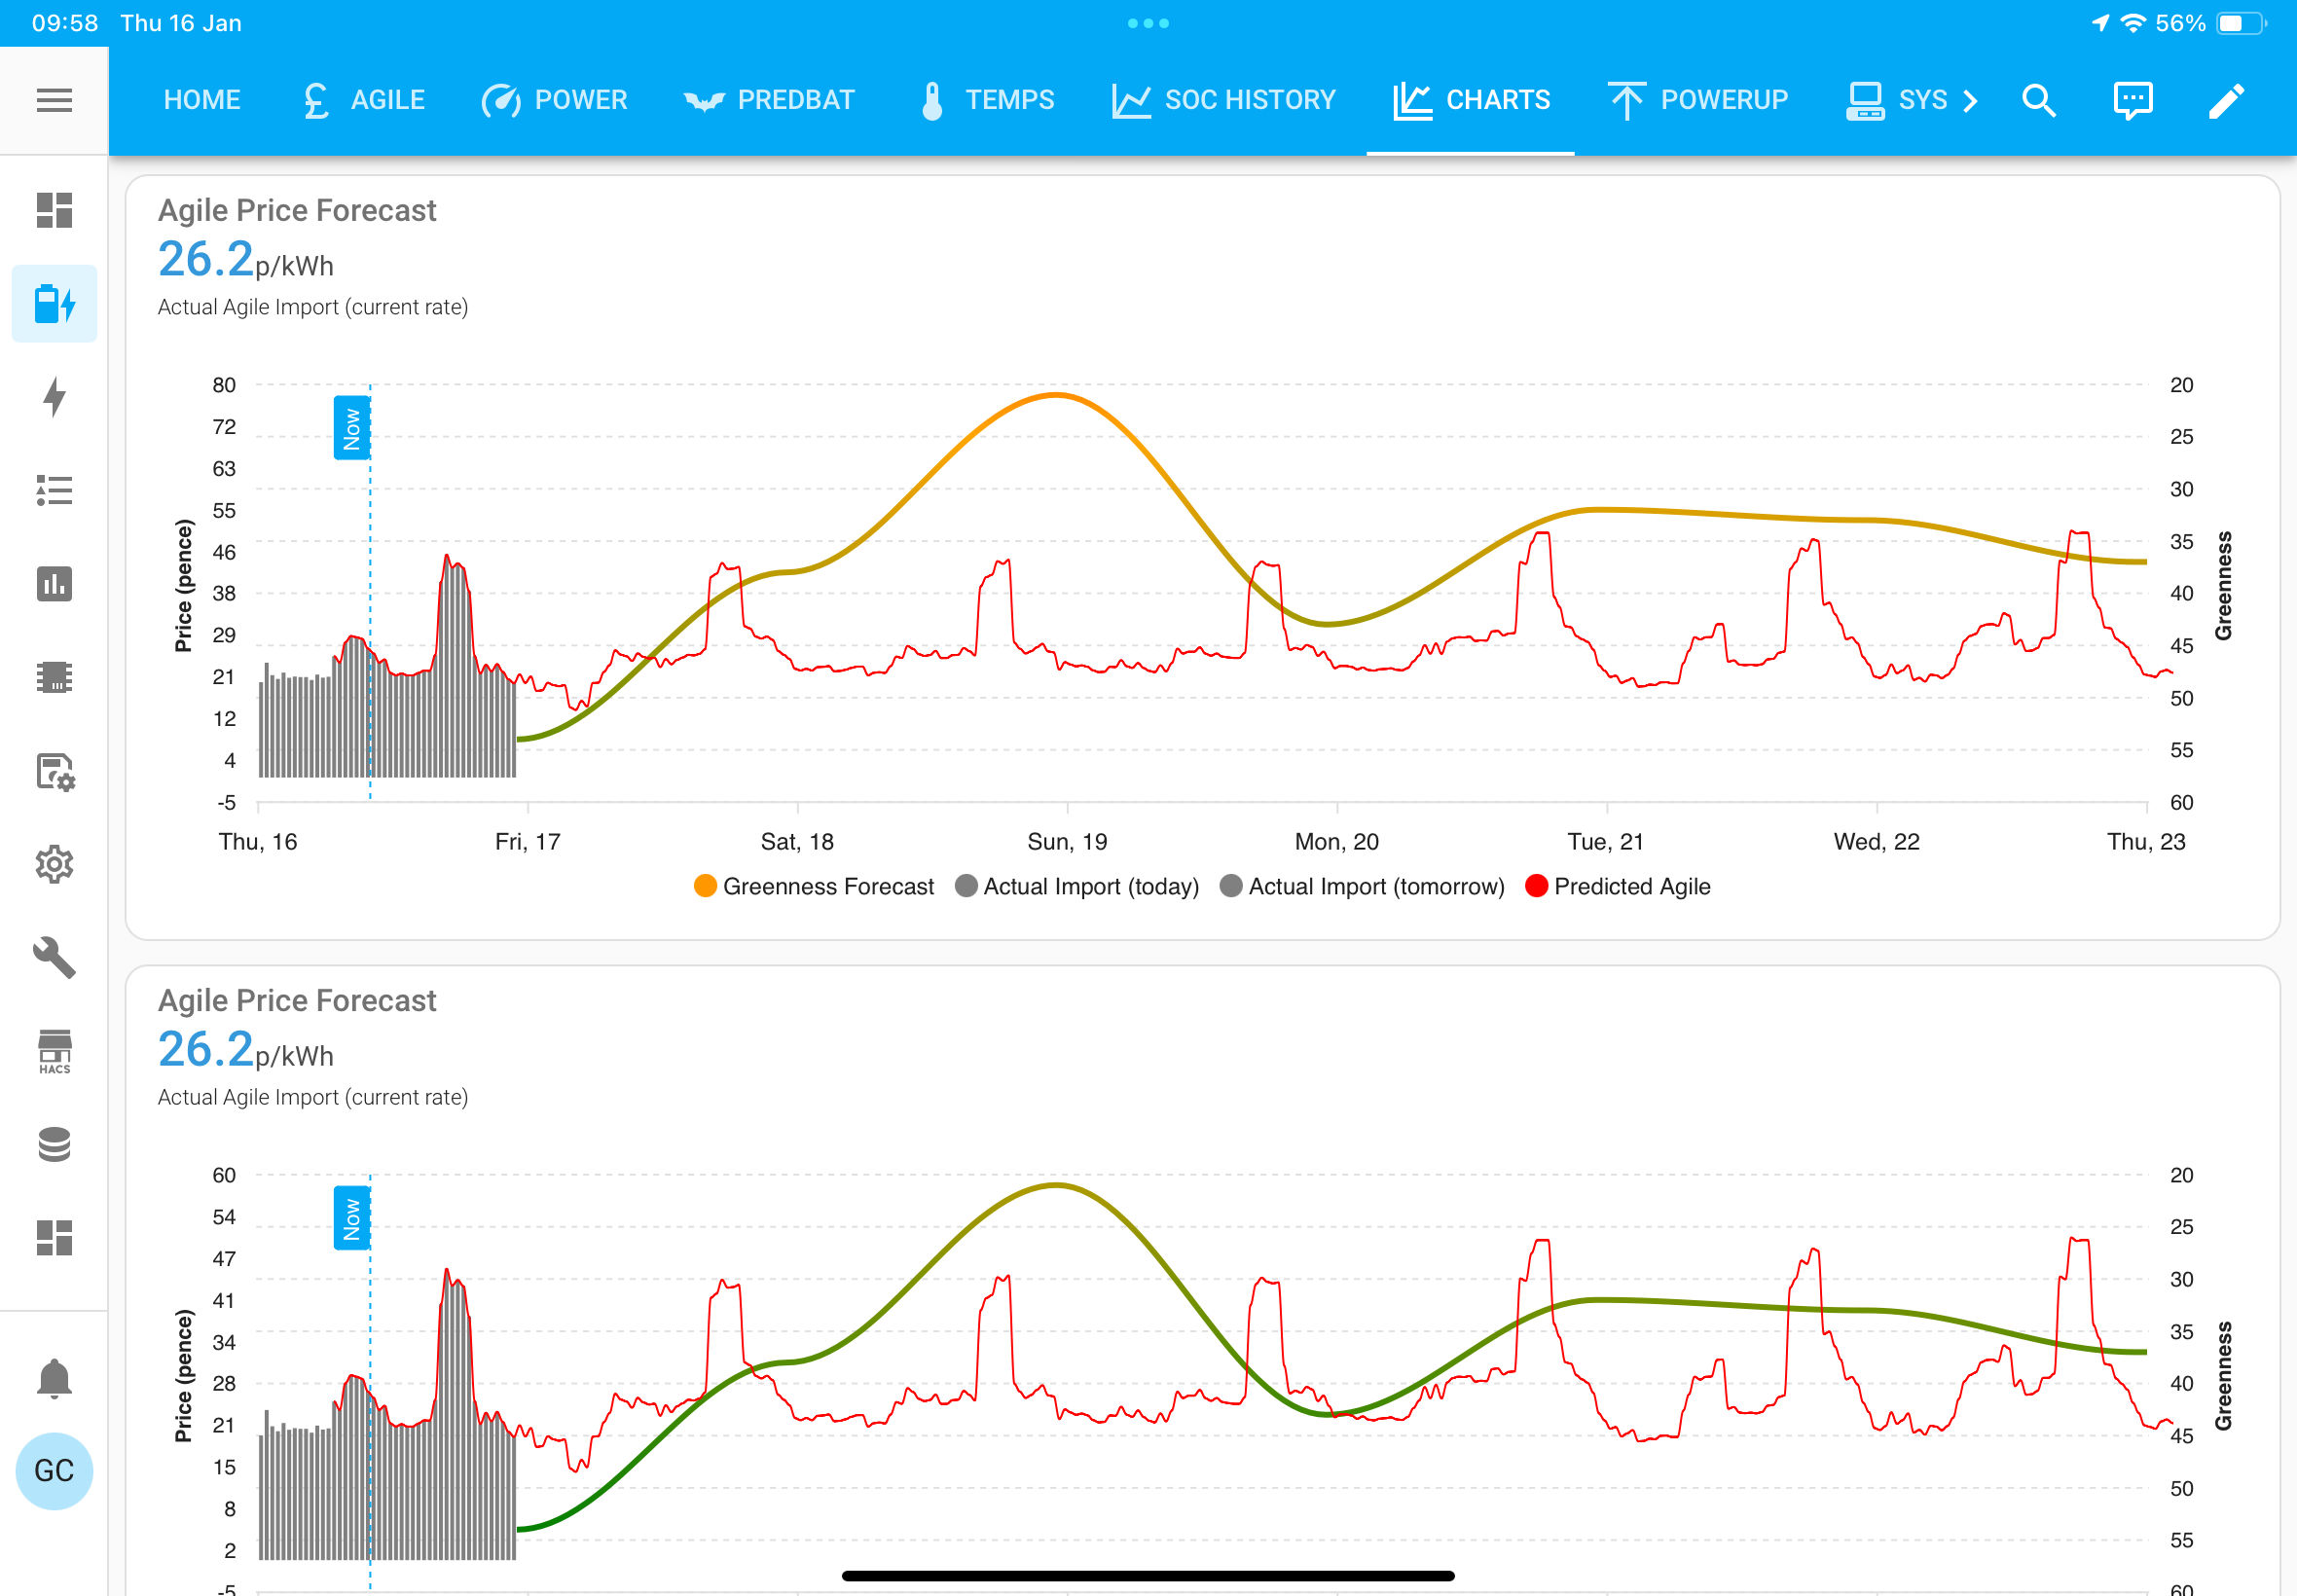Open the HACS store icon
Viewport: 2297px width, 1596px height.
pos(54,1051)
